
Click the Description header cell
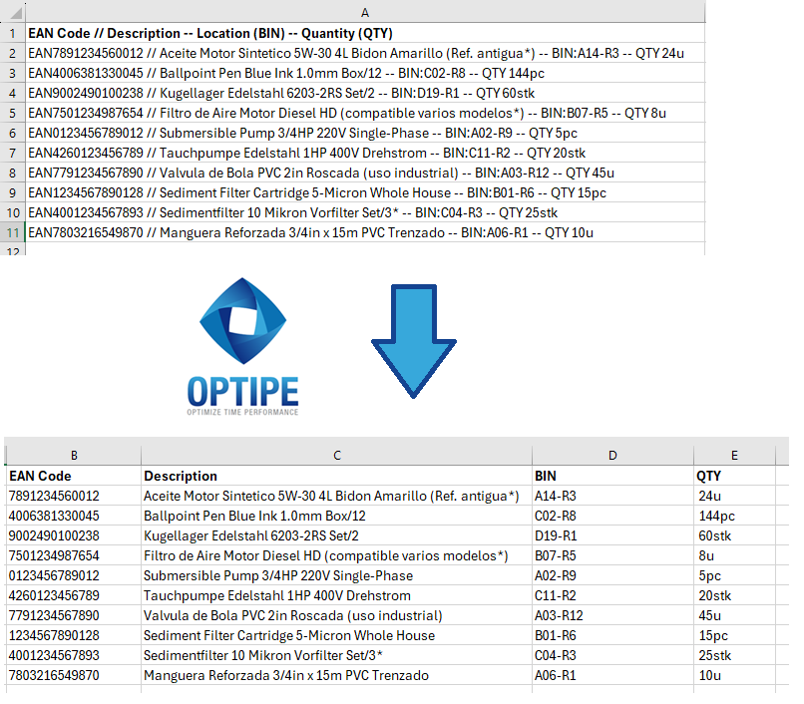[x=337, y=476]
